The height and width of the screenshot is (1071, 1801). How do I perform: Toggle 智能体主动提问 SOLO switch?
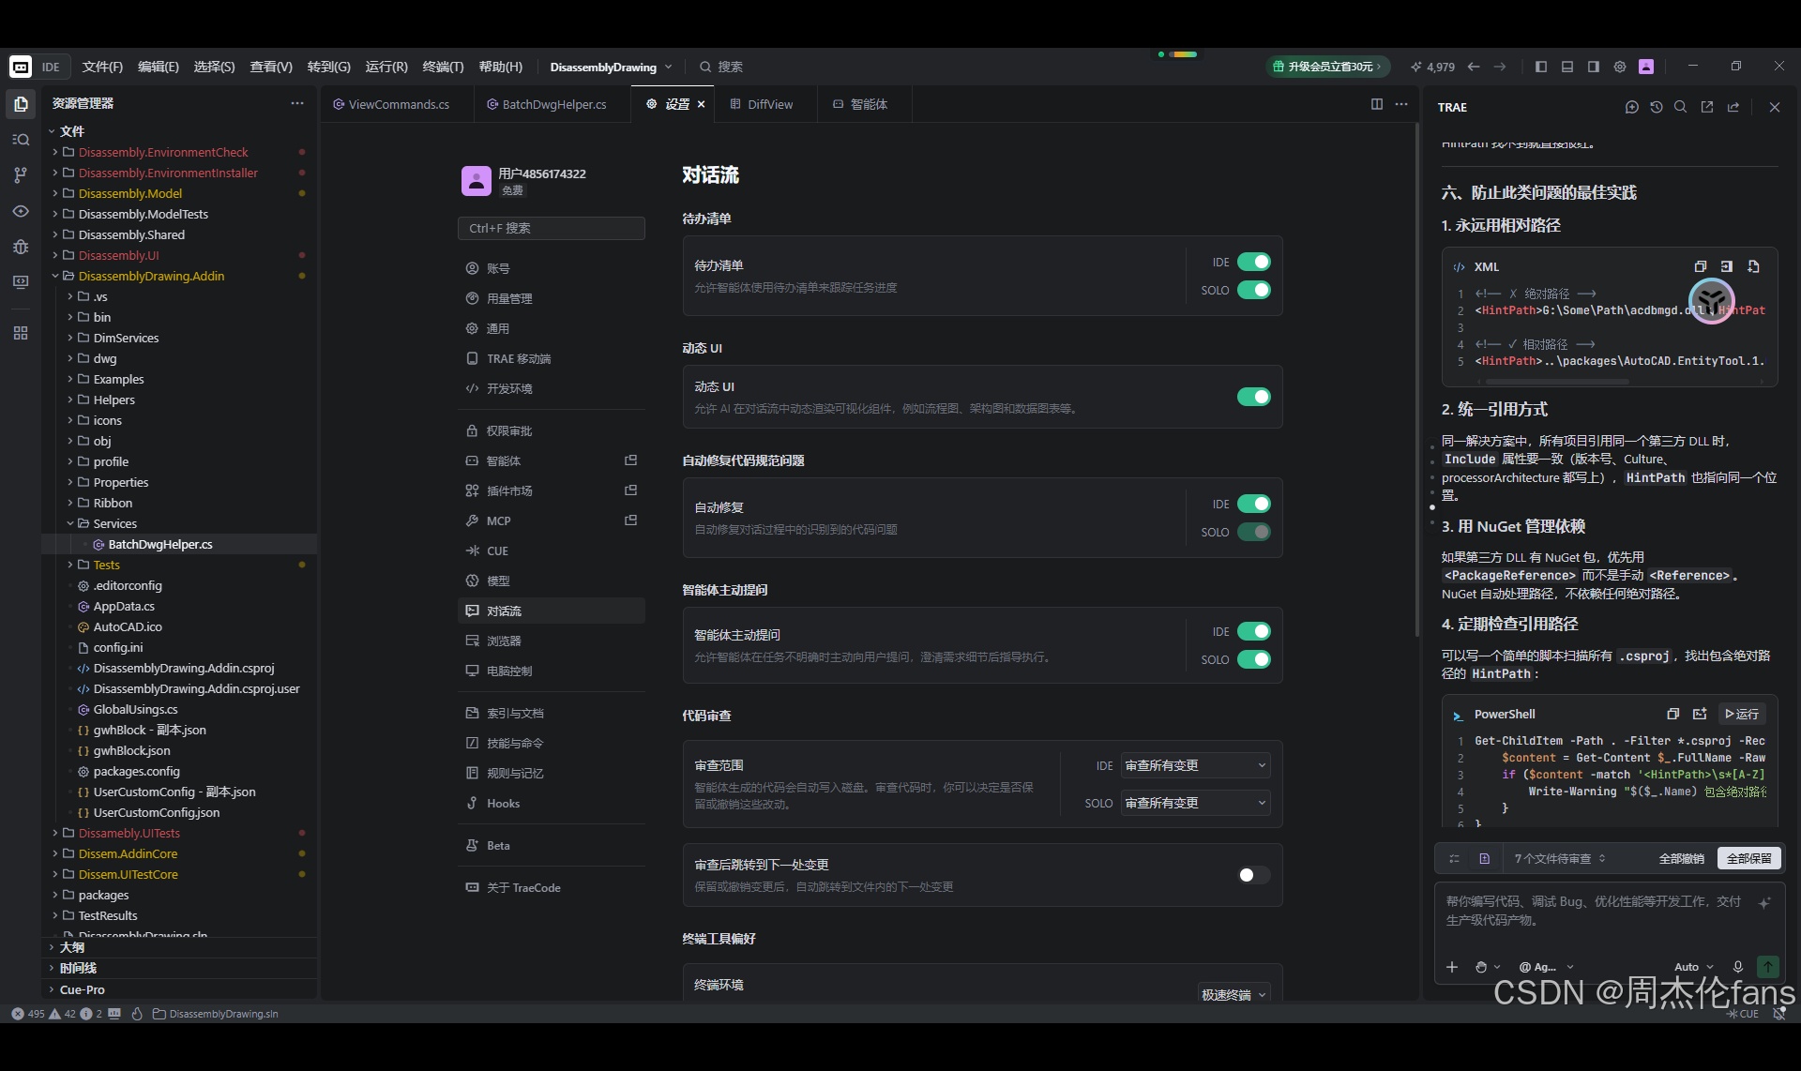pyautogui.click(x=1254, y=659)
